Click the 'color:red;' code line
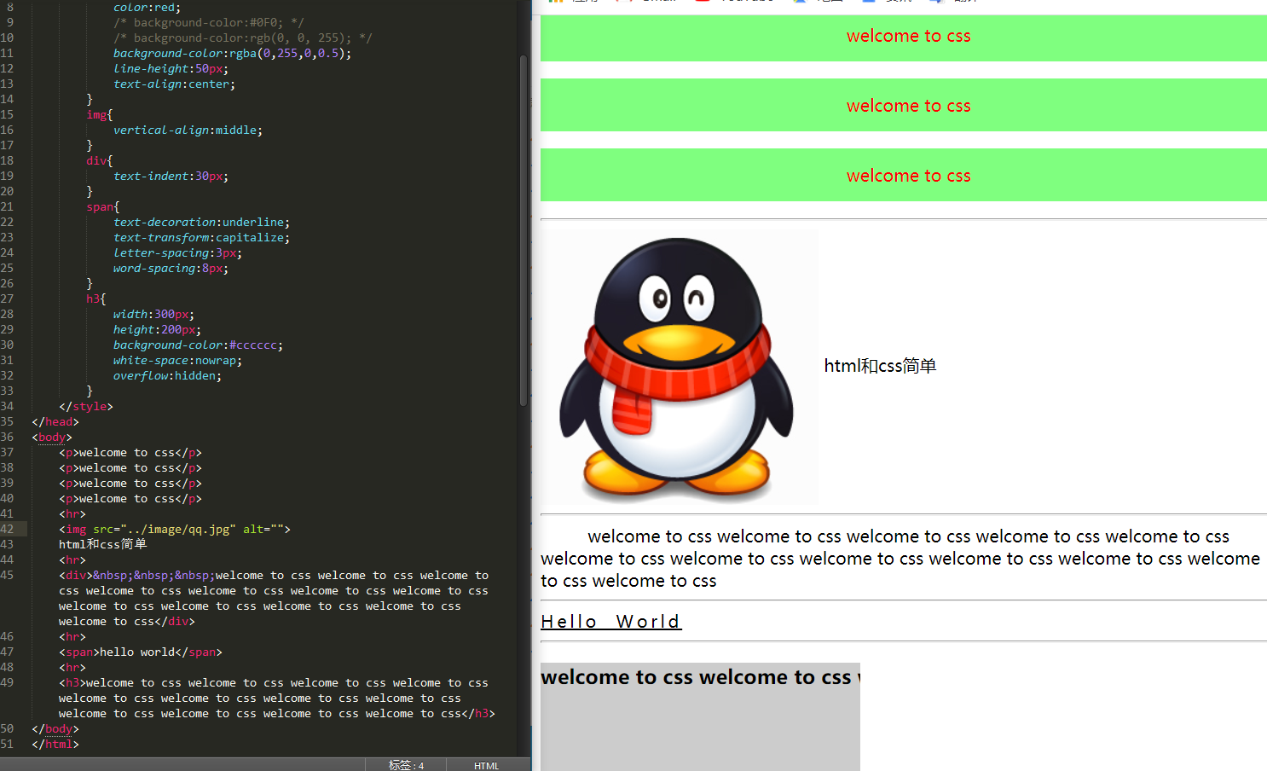1267x771 pixels. point(147,8)
